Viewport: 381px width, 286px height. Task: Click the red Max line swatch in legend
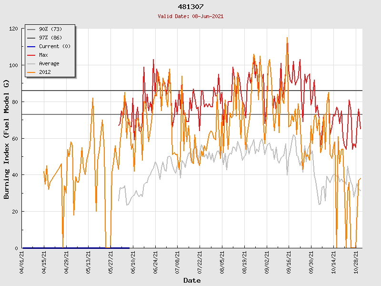[x=31, y=55]
